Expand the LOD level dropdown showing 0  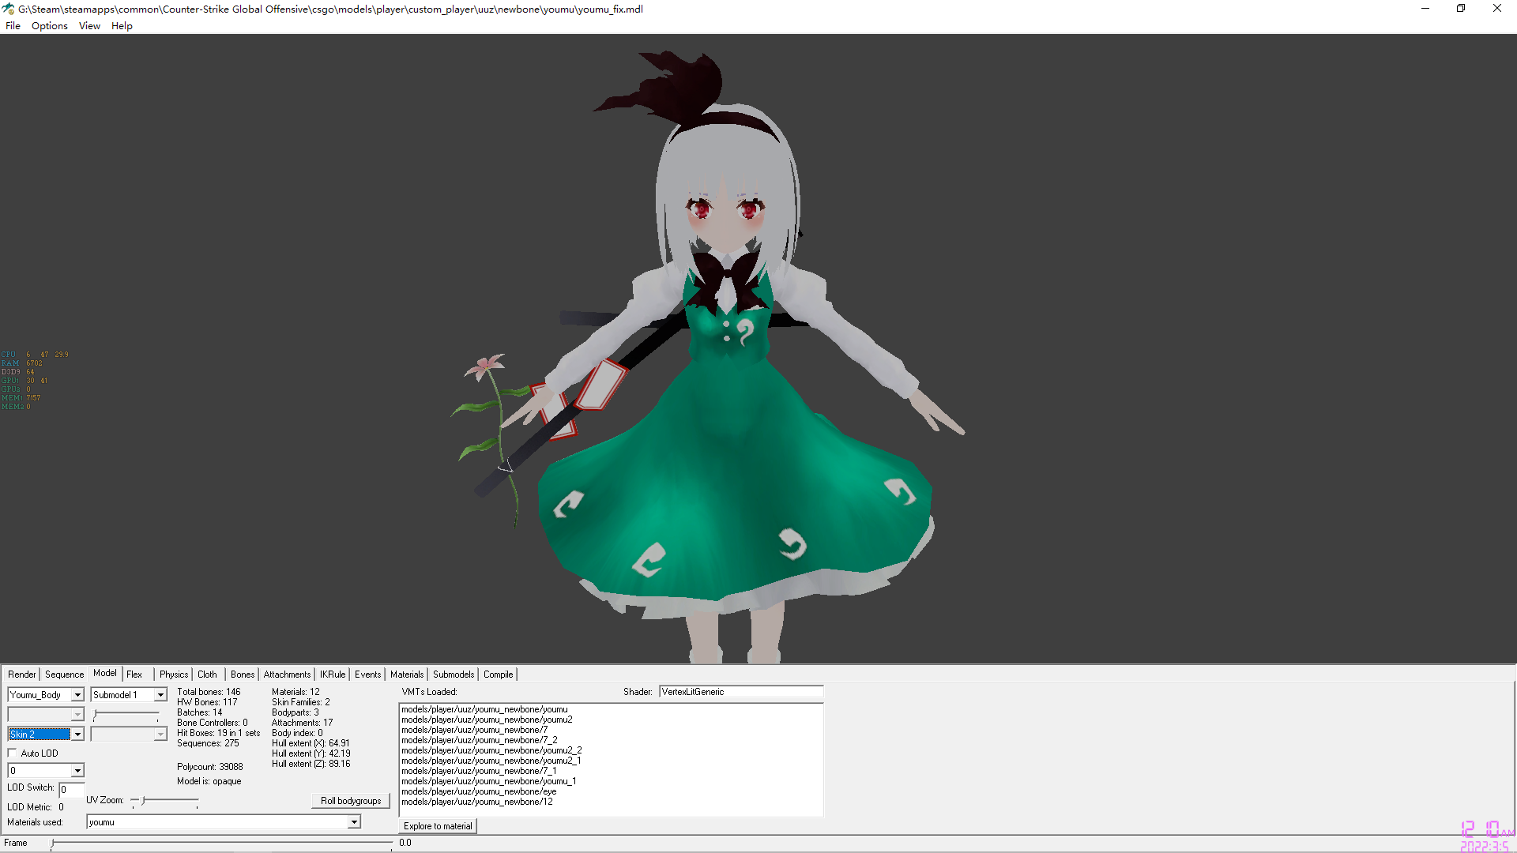77,771
